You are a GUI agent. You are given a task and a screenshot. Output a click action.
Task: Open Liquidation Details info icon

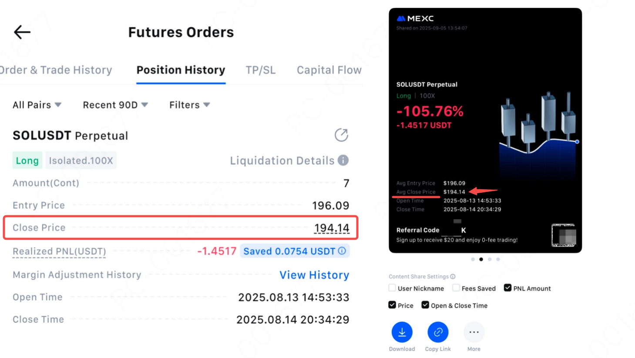tap(343, 161)
